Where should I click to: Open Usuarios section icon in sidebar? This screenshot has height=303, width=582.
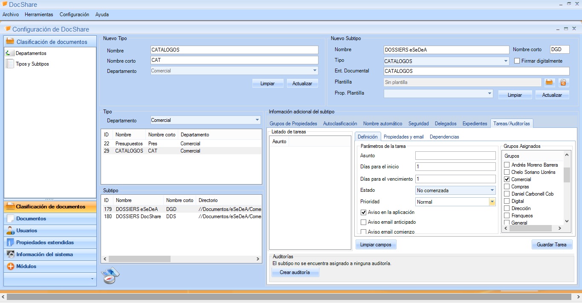point(11,231)
